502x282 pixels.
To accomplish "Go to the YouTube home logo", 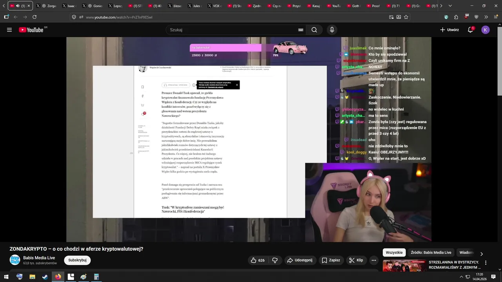I will [31, 30].
